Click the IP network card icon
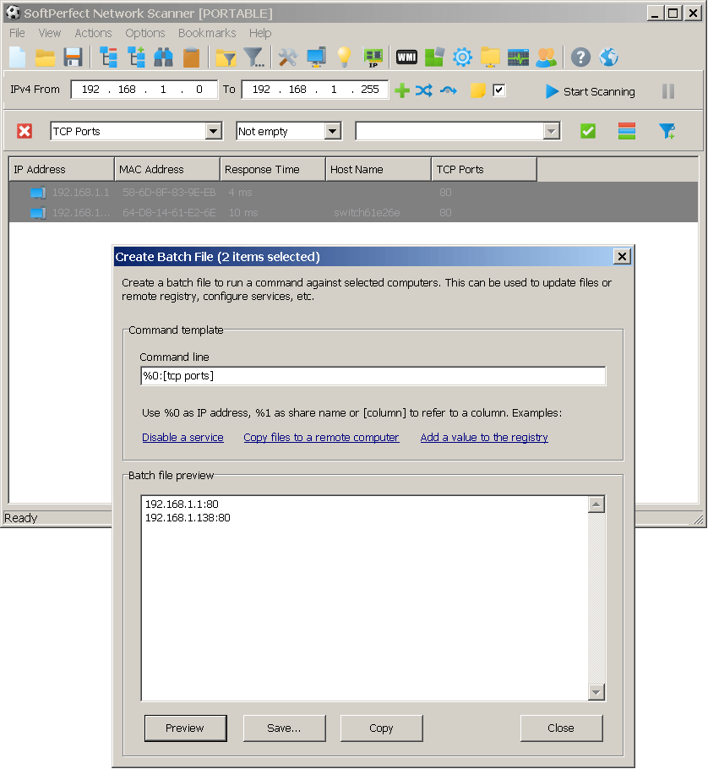 pyautogui.click(x=373, y=57)
